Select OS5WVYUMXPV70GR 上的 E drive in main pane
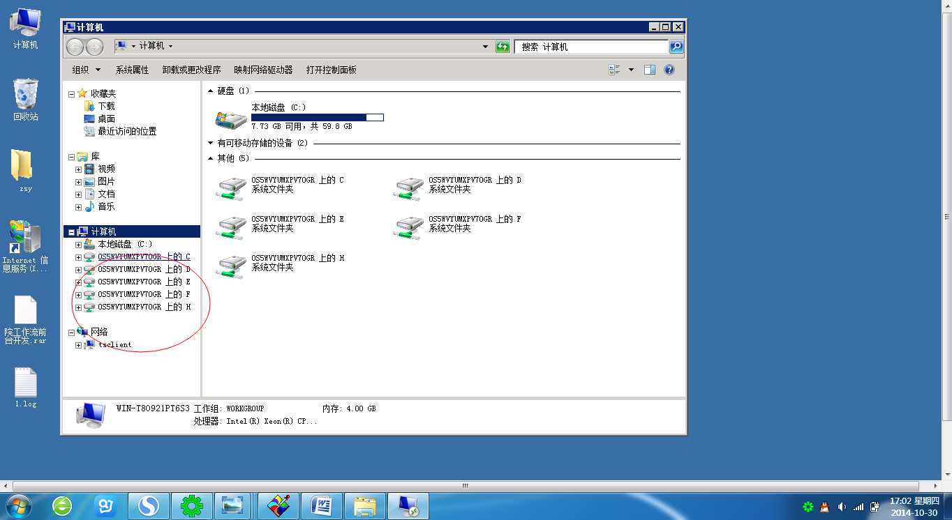Viewport: 952px width, 520px height. pyautogui.click(x=280, y=227)
